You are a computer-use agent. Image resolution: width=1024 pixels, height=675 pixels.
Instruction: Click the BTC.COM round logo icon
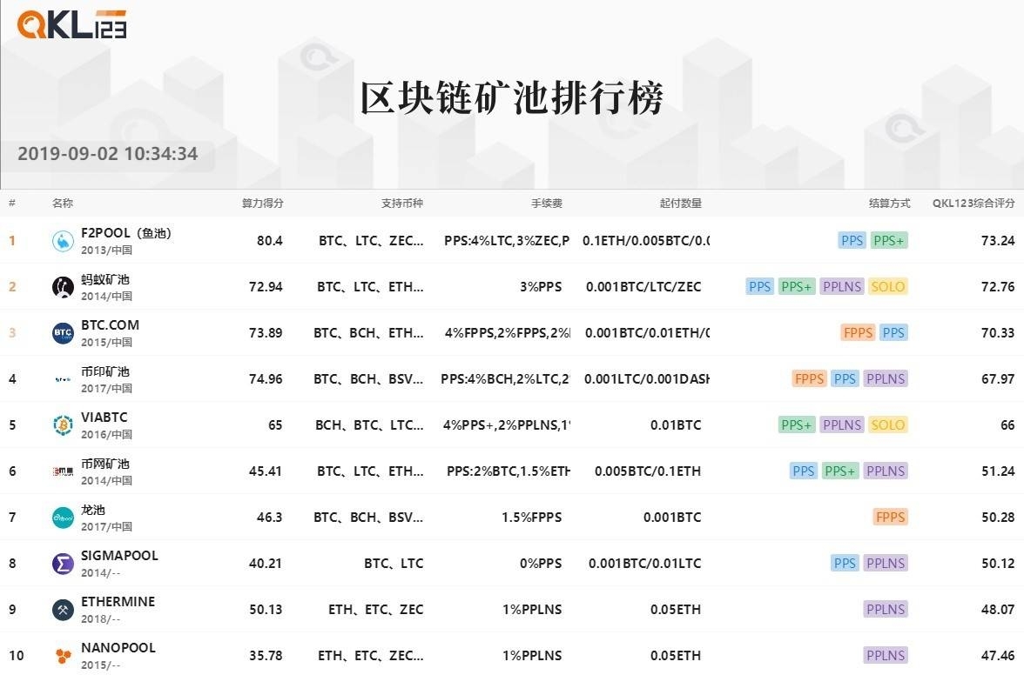63,333
